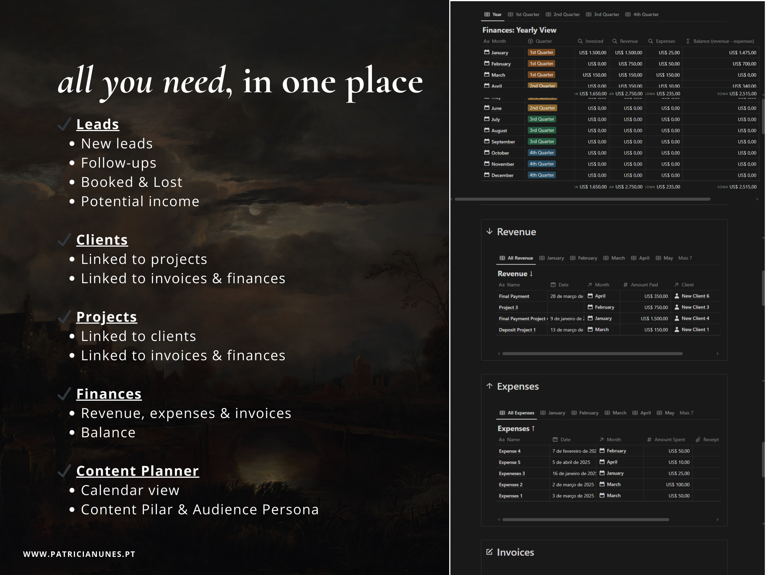Select the February revenue tab
The image size is (766, 575).
point(584,258)
